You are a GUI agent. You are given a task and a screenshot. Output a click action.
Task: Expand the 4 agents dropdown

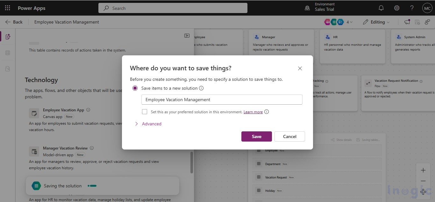click(x=349, y=22)
